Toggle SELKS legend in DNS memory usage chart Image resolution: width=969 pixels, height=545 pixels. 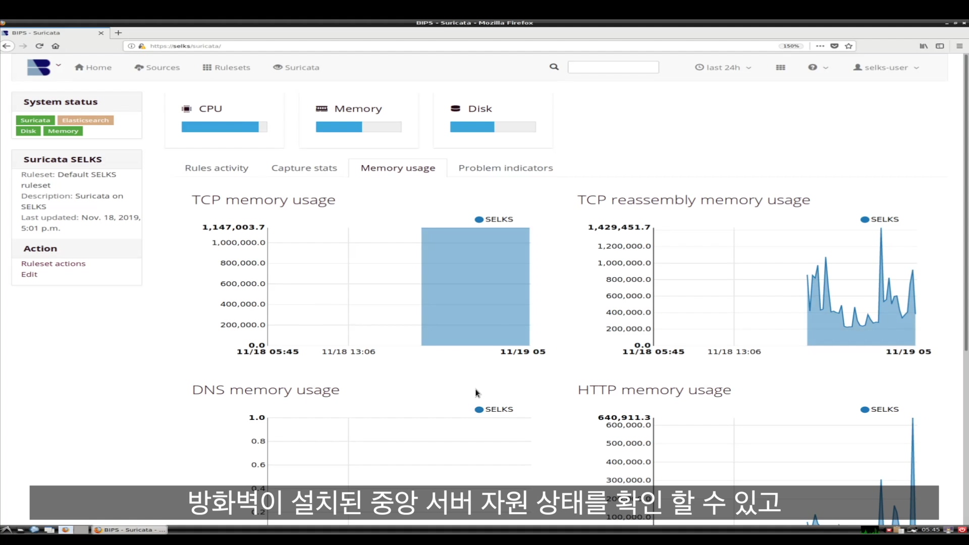coord(494,409)
